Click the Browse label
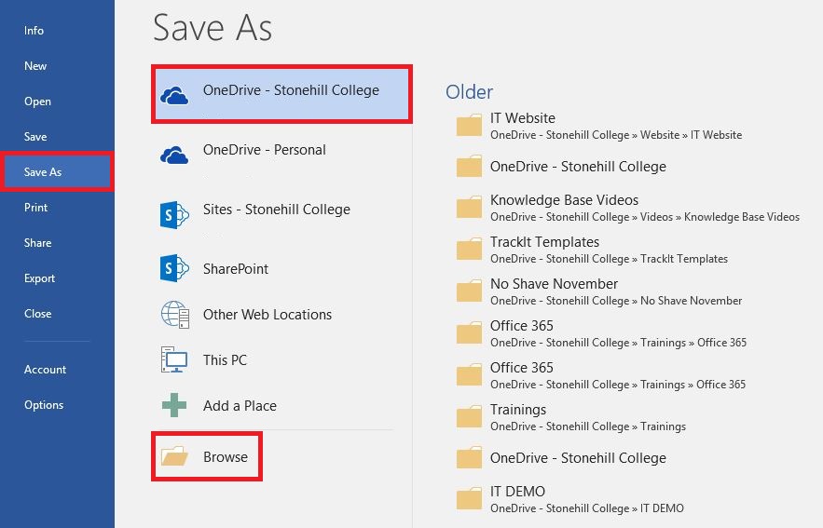The height and width of the screenshot is (528, 823). [x=226, y=457]
